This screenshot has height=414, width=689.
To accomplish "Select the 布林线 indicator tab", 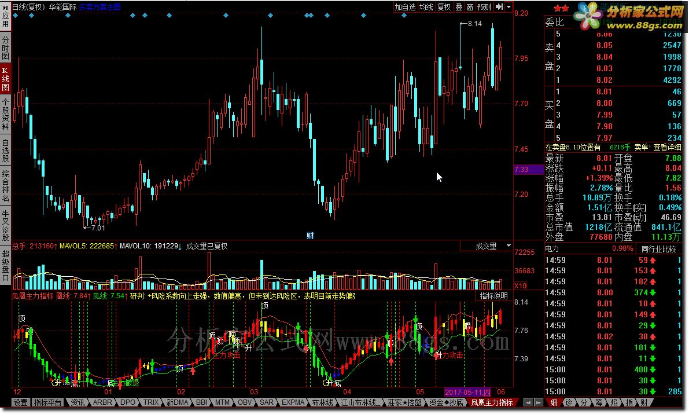I will click(322, 402).
